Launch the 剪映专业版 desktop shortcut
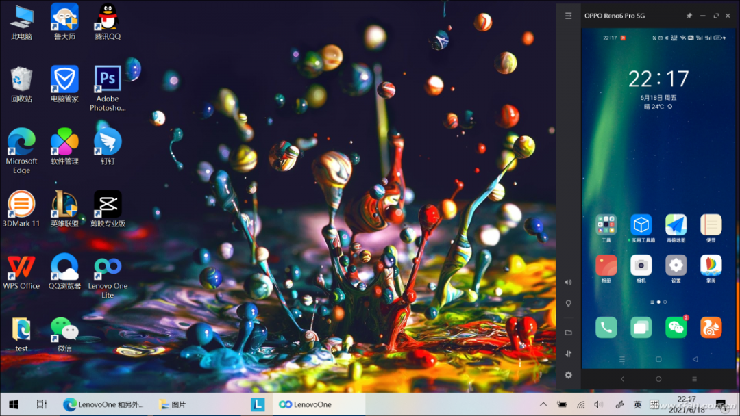 108,205
